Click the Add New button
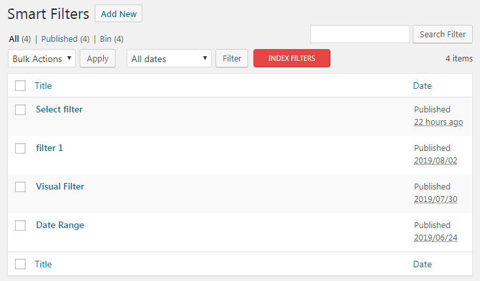This screenshot has height=281, width=480. [118, 14]
